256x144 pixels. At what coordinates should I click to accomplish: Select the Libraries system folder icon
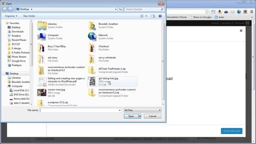pyautogui.click(x=42, y=26)
